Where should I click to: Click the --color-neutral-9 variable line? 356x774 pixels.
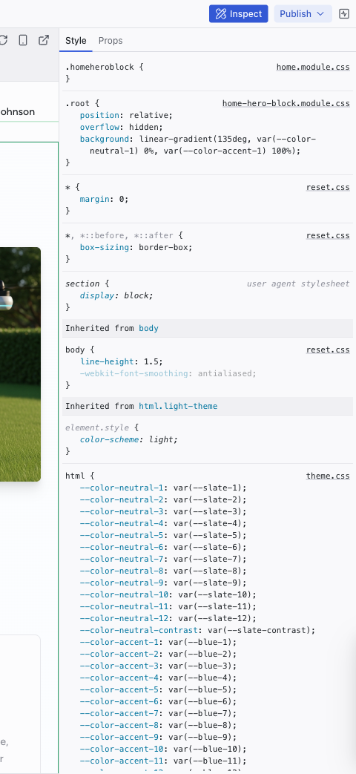(163, 583)
